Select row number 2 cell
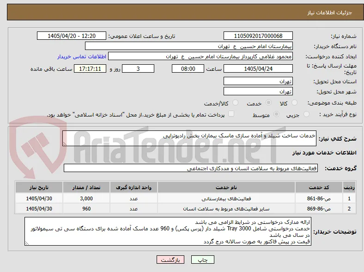This screenshot has height=272, width=364. (349, 209)
